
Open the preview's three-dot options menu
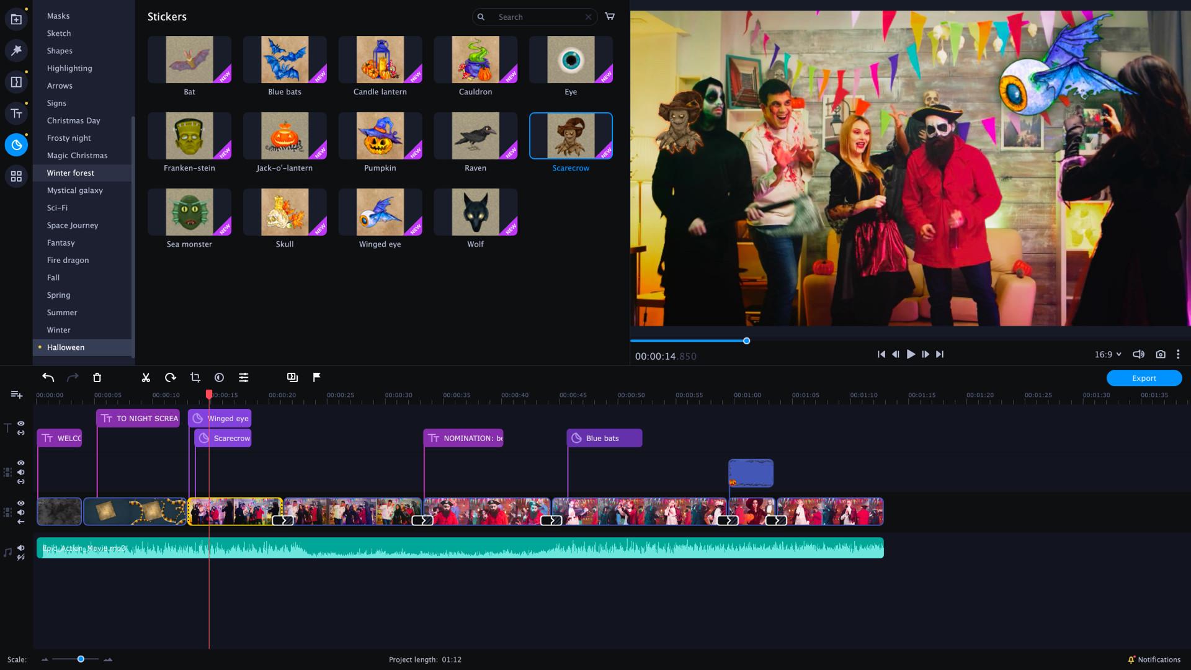pyautogui.click(x=1178, y=354)
